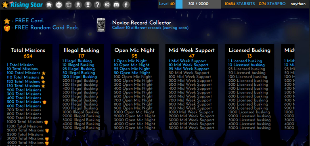The width and height of the screenshot is (310, 146).
Task: Open the Rising Star logo link
Action: pos(22,4)
